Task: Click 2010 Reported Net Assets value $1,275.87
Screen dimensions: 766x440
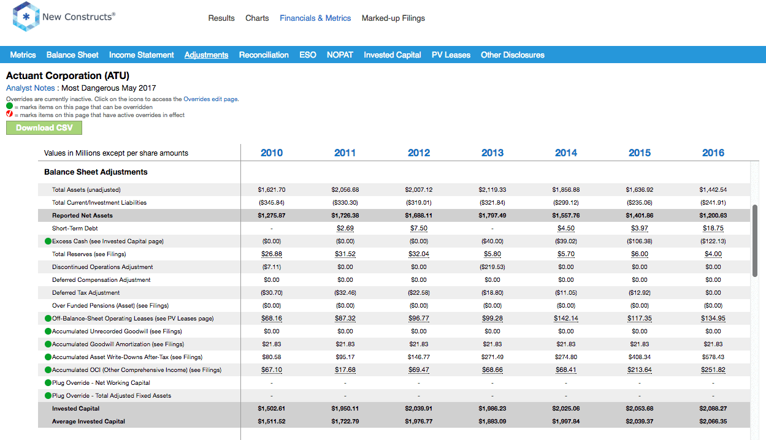Action: (x=272, y=216)
